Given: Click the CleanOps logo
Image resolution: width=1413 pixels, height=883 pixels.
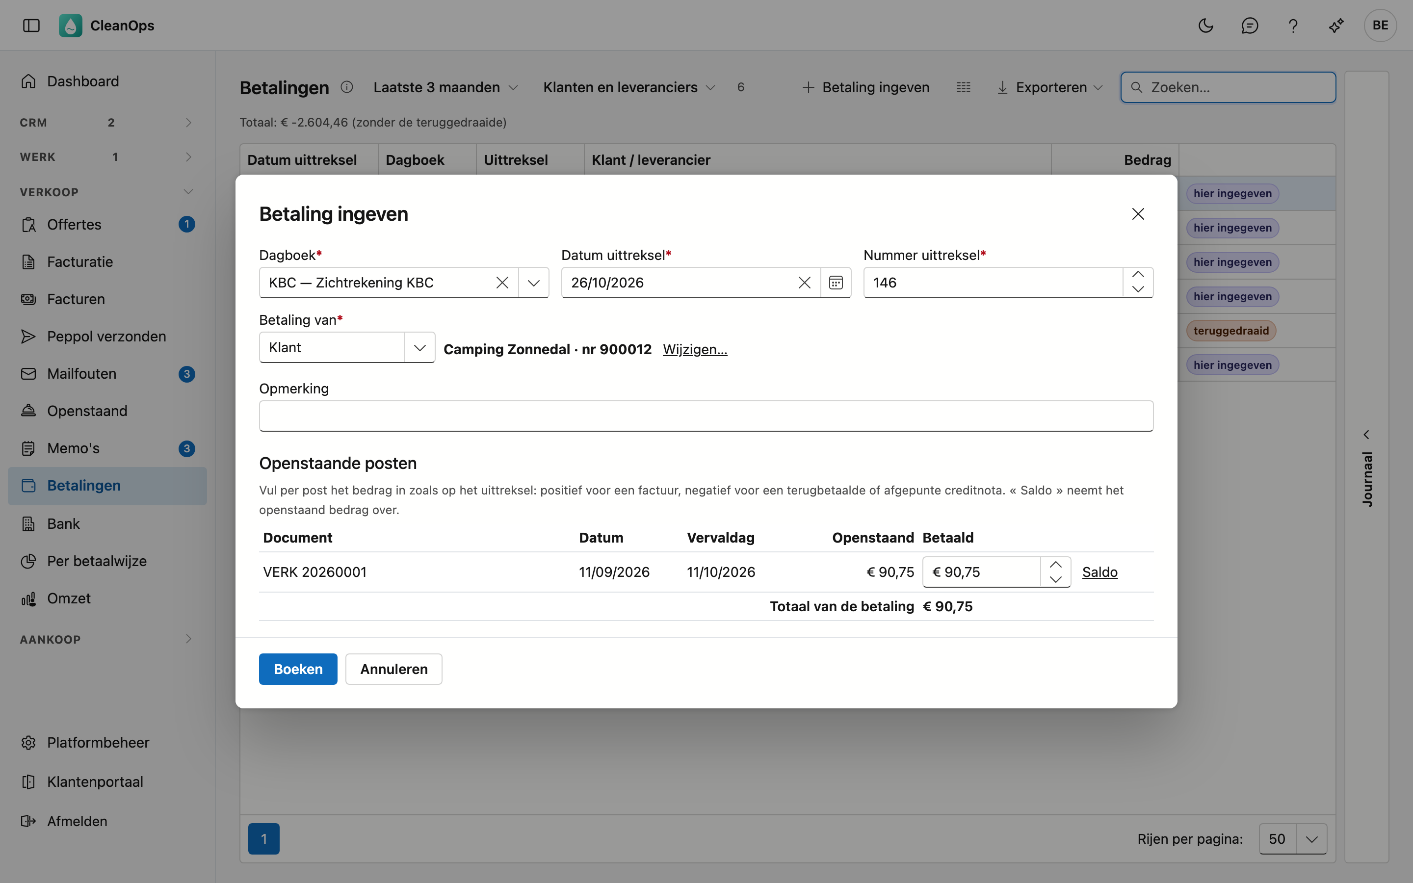Looking at the screenshot, I should click(71, 25).
